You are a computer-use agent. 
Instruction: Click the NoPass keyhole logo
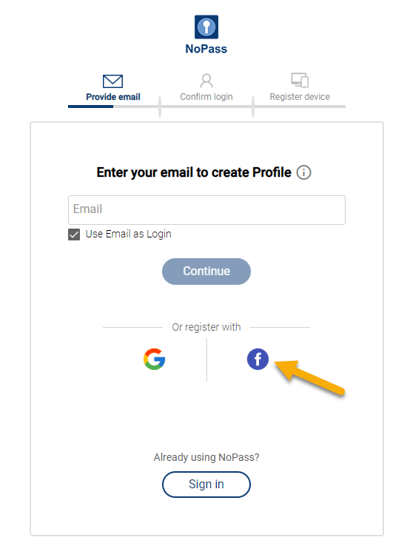tap(206, 27)
